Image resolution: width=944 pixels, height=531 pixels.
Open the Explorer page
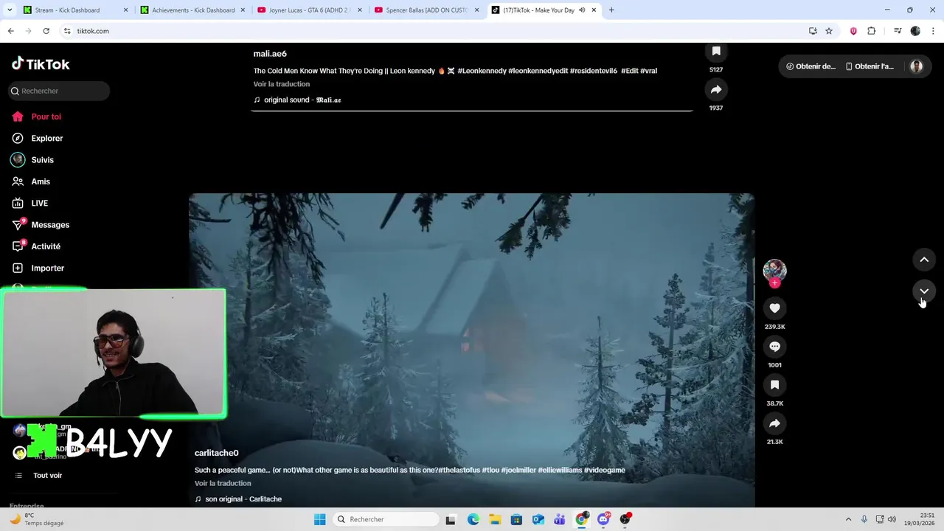(38, 138)
